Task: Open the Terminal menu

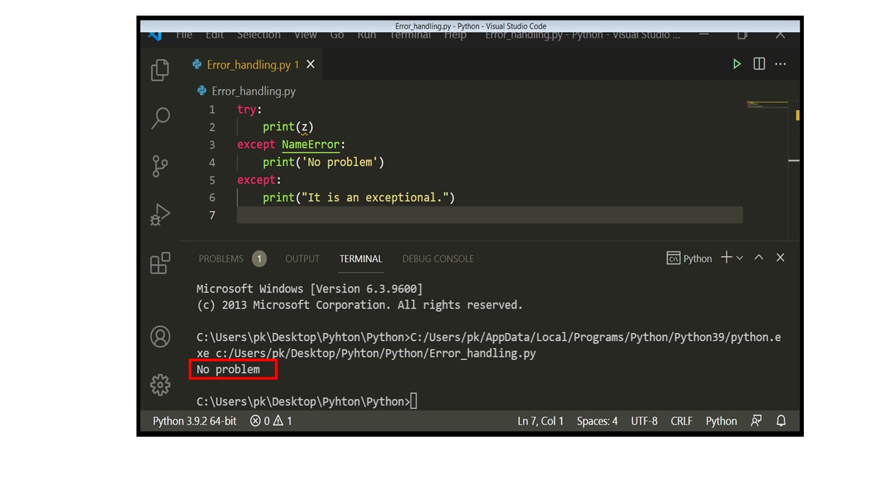Action: pos(410,35)
